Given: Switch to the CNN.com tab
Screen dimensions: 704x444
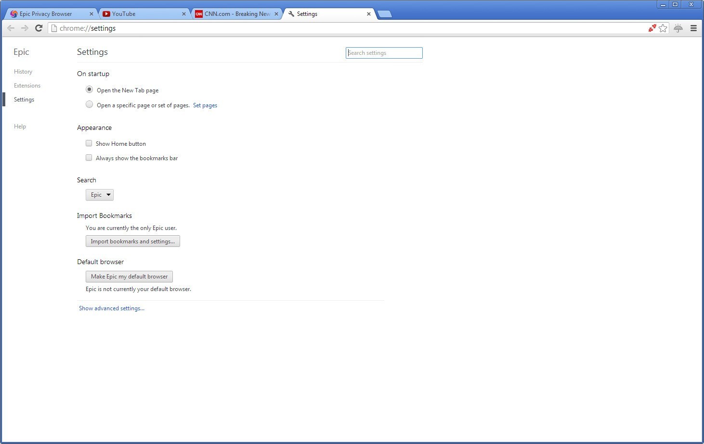Looking at the screenshot, I should 231,13.
